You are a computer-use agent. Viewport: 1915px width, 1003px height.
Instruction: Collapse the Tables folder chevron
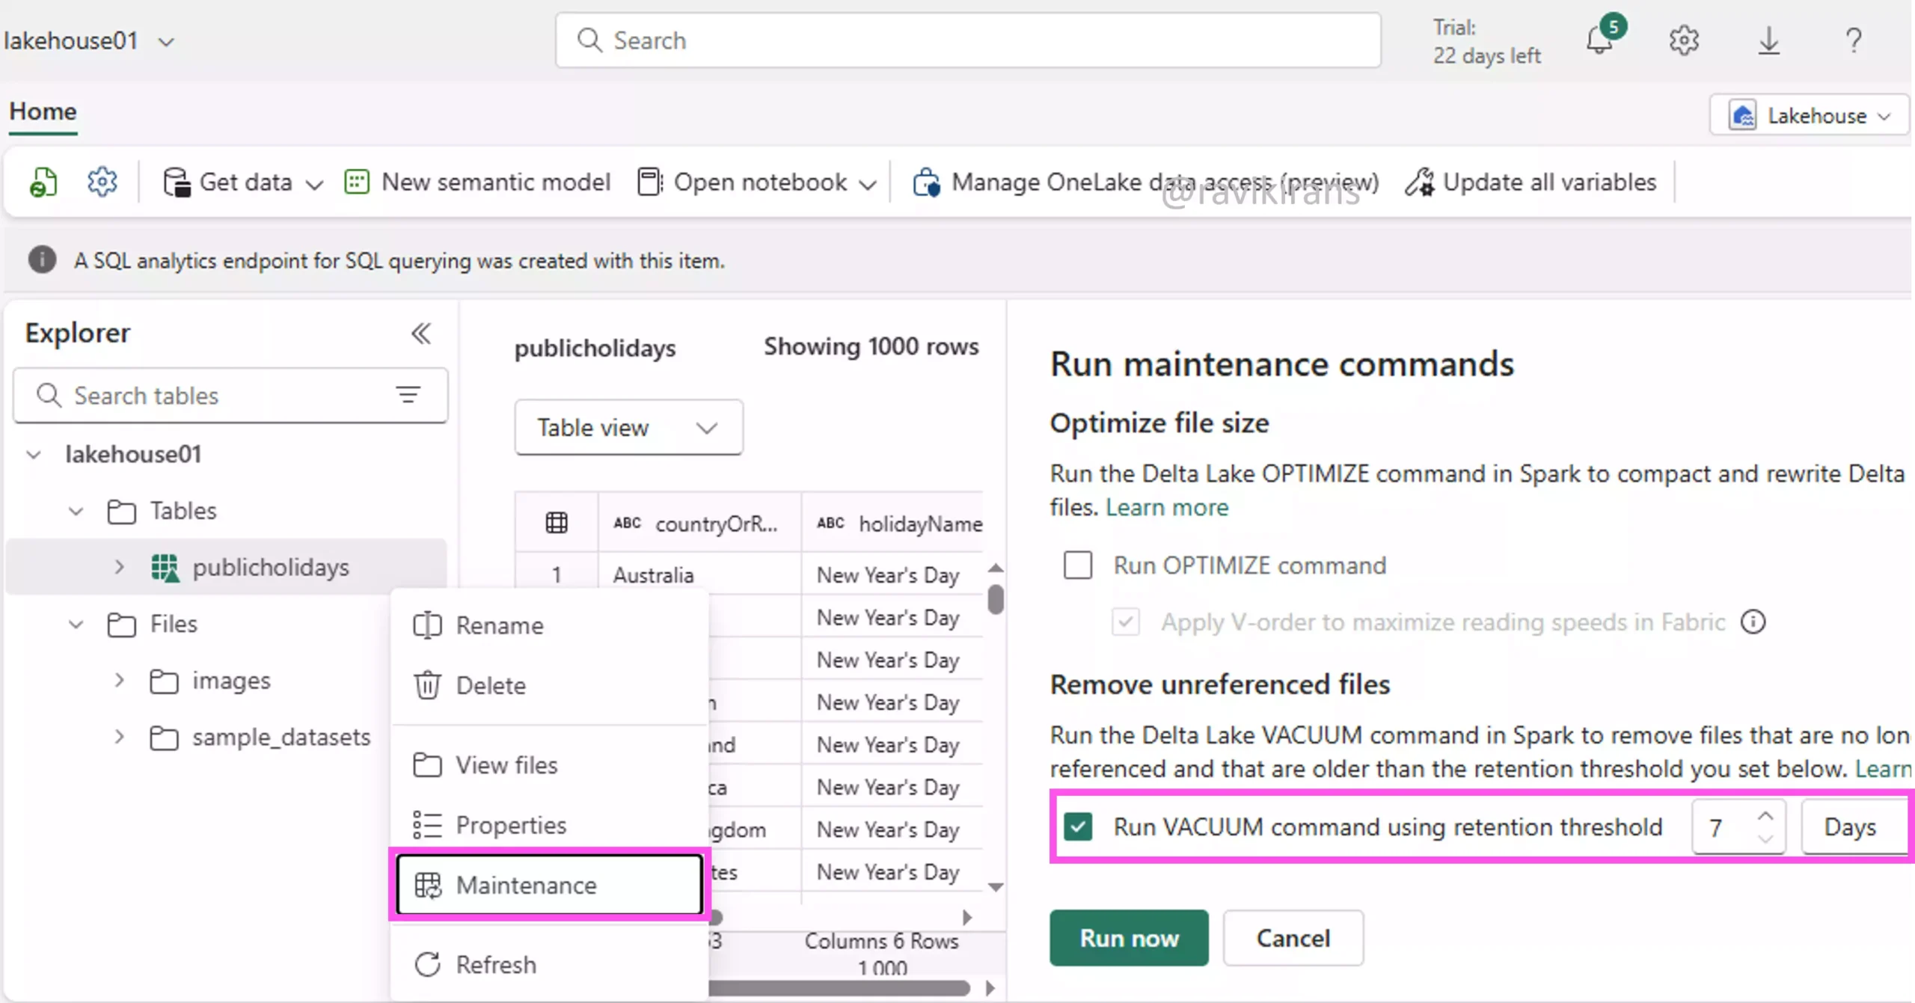pyautogui.click(x=76, y=511)
